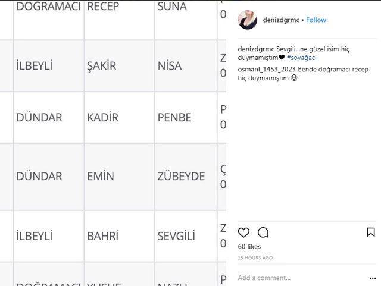Click the SUNA cell in the table

click(x=171, y=7)
